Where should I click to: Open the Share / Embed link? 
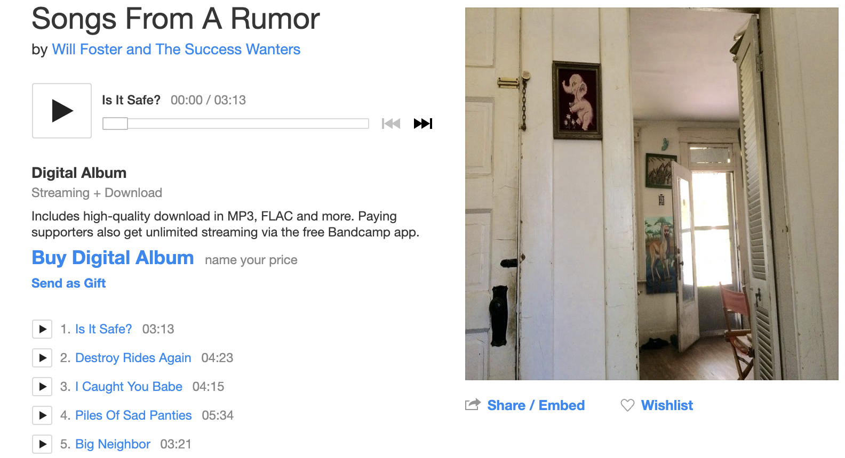536,405
